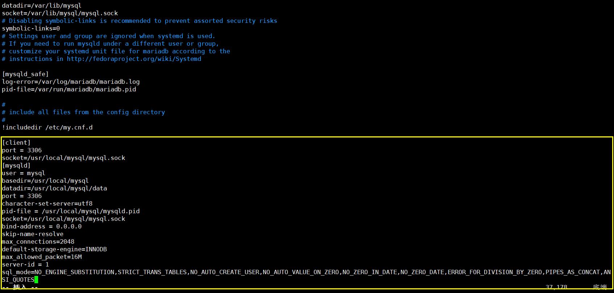Click 'port = 3306' under [client]

pyautogui.click(x=22, y=150)
